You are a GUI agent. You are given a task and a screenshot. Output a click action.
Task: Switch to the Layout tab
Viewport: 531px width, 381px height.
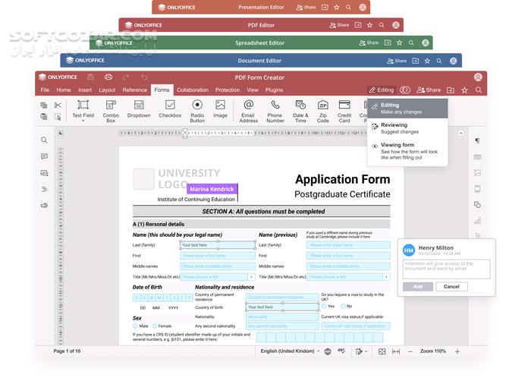[107, 90]
